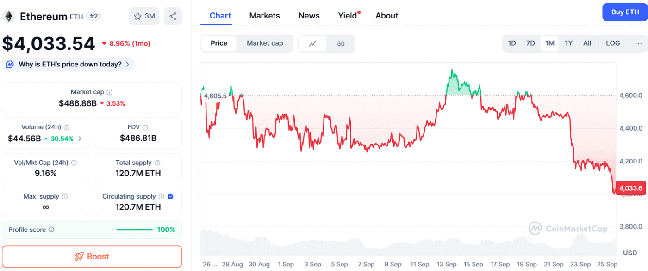Show FDV info icon
Viewport: 648px width, 271px height.
point(145,127)
